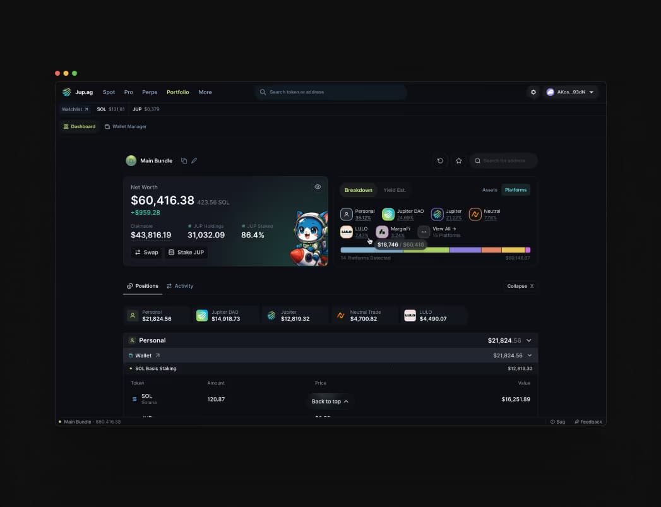
Task: Click the settings gear icon
Action: tap(533, 92)
